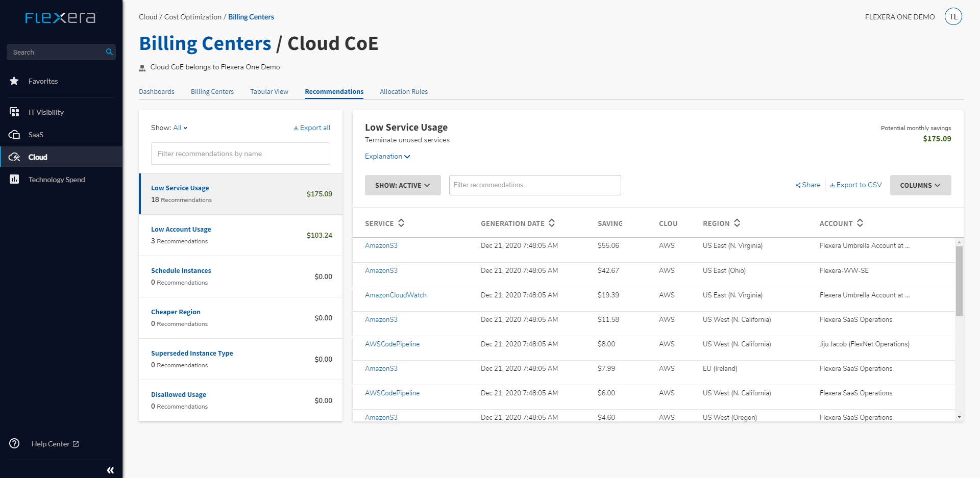
Task: Click Export to CSV link
Action: pos(856,185)
